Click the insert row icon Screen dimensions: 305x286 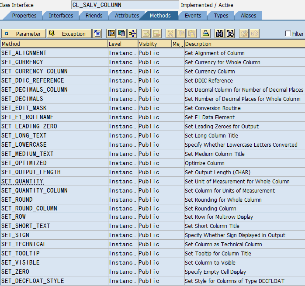pos(146,34)
